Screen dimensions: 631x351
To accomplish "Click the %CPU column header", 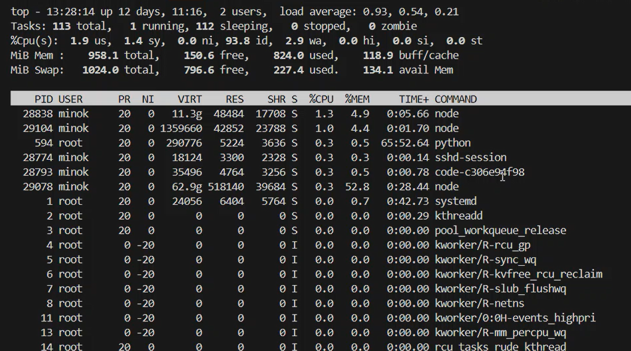I will click(321, 99).
